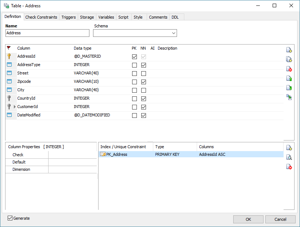Click the @D_MASTERID data type cell

(x=87, y=56)
